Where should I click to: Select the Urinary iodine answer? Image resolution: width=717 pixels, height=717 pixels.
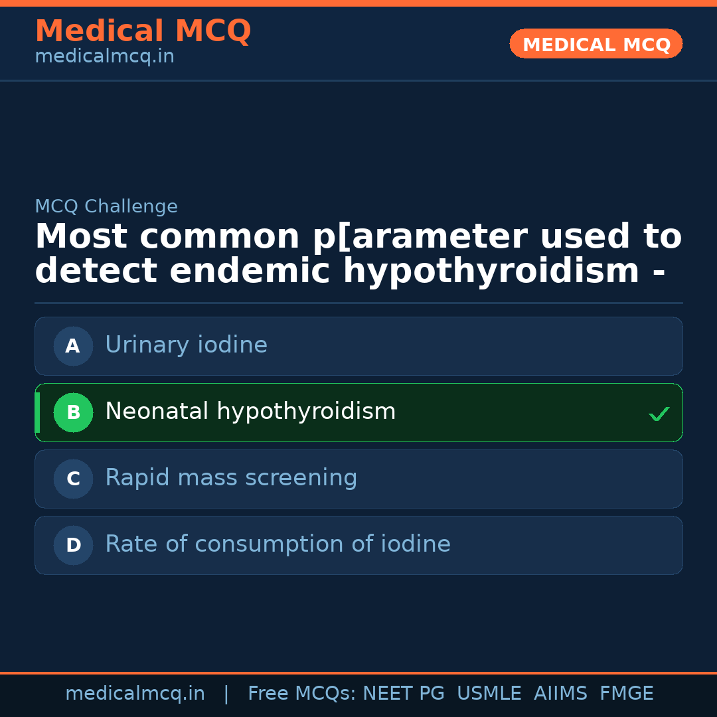tap(186, 345)
